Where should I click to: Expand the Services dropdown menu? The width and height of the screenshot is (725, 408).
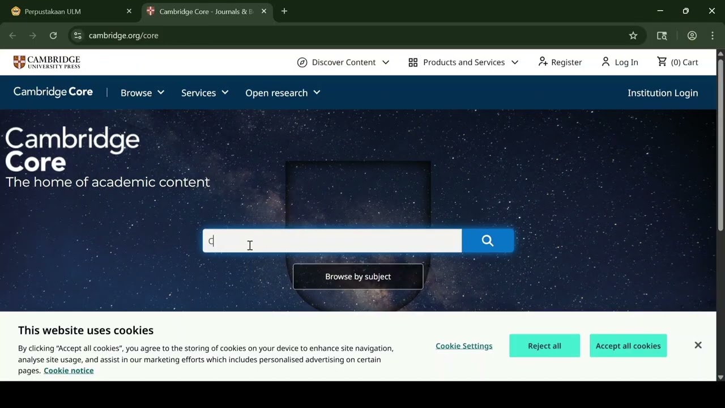[204, 92]
